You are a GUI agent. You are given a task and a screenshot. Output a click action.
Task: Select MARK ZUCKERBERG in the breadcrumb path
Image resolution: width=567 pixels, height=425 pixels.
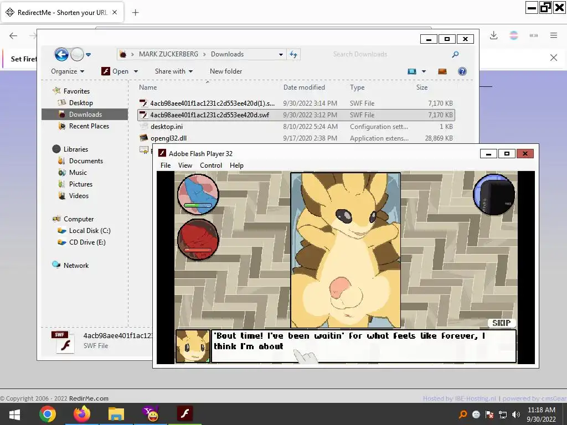click(168, 54)
